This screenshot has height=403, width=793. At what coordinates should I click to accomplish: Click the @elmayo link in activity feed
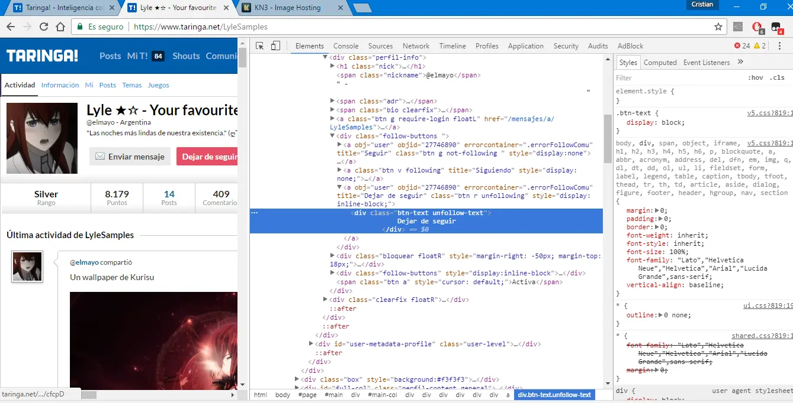pyautogui.click(x=84, y=262)
